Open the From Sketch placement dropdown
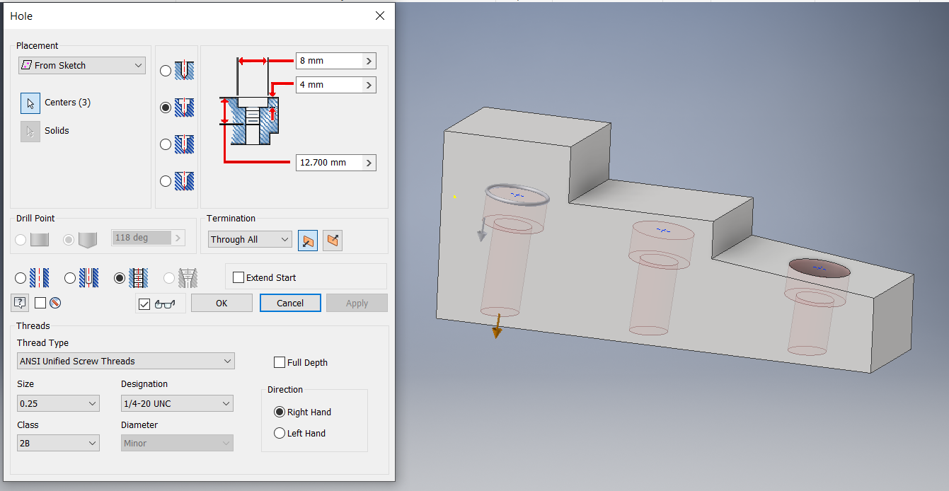Viewport: 949px width, 491px height. point(82,65)
